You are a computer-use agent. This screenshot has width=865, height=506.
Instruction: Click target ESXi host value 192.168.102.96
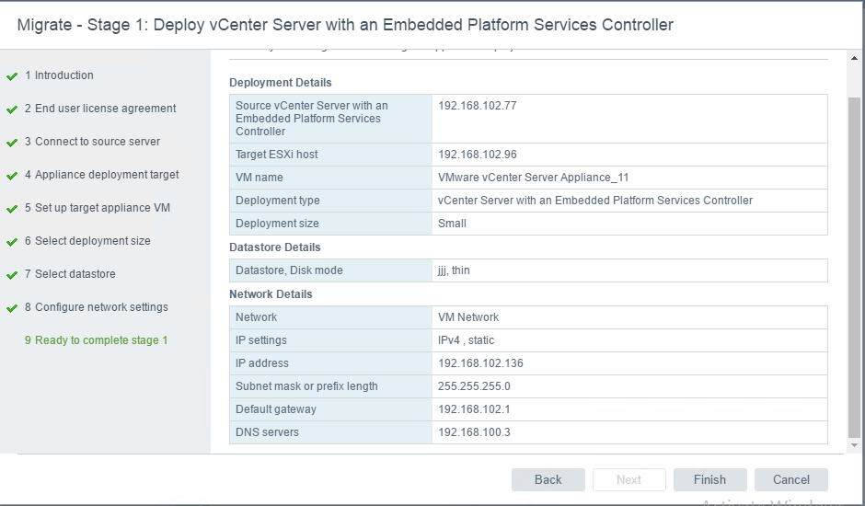tap(478, 155)
